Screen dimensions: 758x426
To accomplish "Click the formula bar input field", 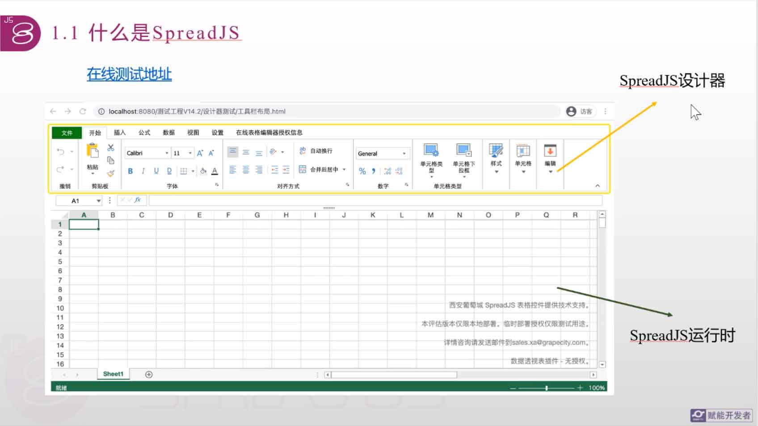I will [375, 200].
